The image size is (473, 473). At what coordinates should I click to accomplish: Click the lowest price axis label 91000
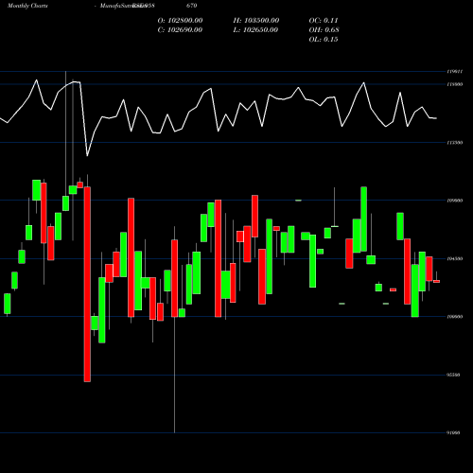pos(453,433)
